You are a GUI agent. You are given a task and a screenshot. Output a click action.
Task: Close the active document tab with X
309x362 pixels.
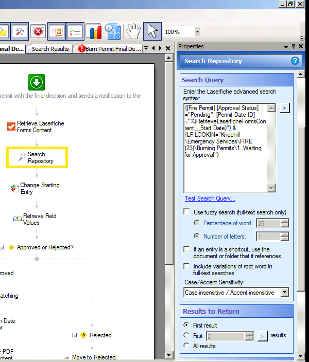pos(168,48)
